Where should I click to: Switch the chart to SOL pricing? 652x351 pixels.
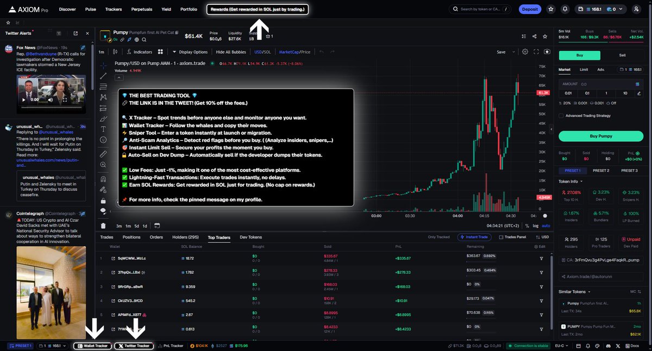[x=267, y=52]
